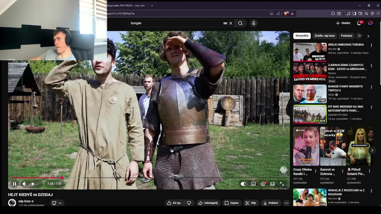
Task: Open the Brave VPN shield icon
Action: tap(372, 13)
